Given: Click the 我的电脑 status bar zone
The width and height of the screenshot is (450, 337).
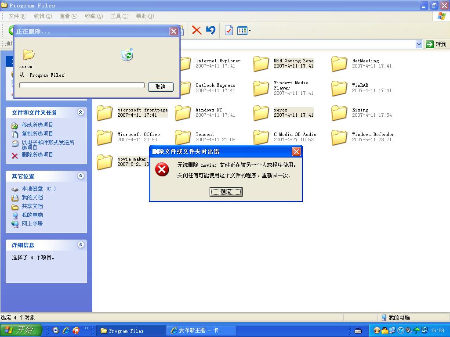Looking at the screenshot, I should [x=396, y=317].
